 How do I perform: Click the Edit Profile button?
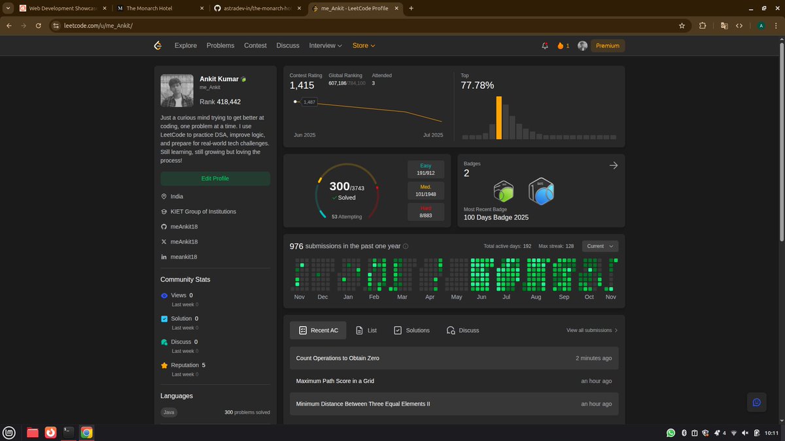click(215, 178)
